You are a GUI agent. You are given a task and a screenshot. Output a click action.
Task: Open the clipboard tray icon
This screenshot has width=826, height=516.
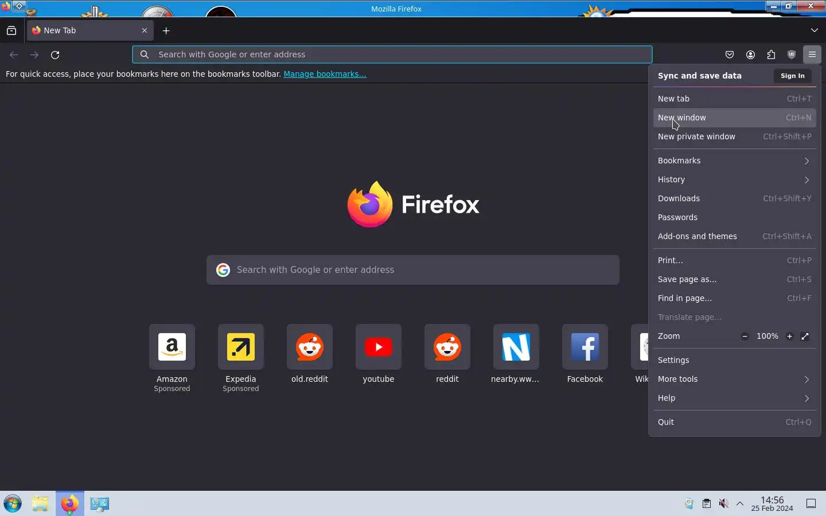click(x=707, y=503)
